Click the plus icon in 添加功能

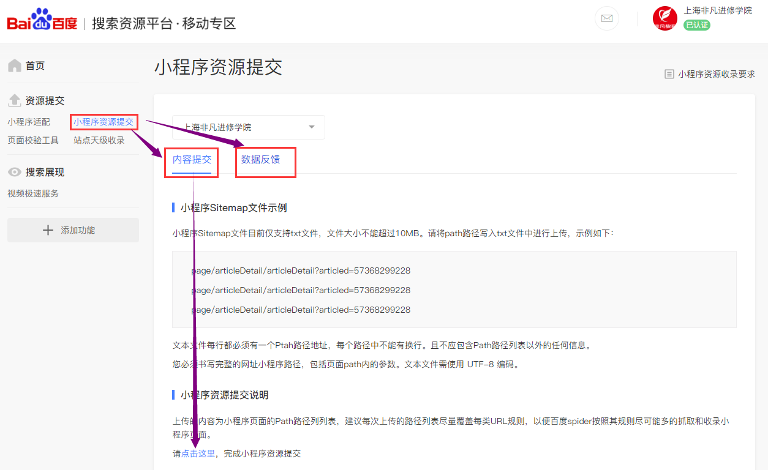point(48,230)
